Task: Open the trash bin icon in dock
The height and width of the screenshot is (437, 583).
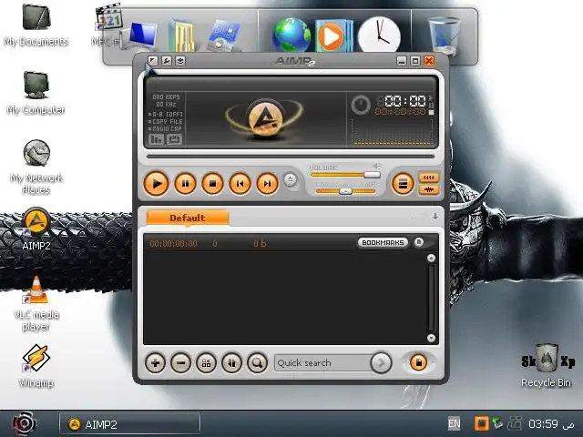Action: coord(444,36)
